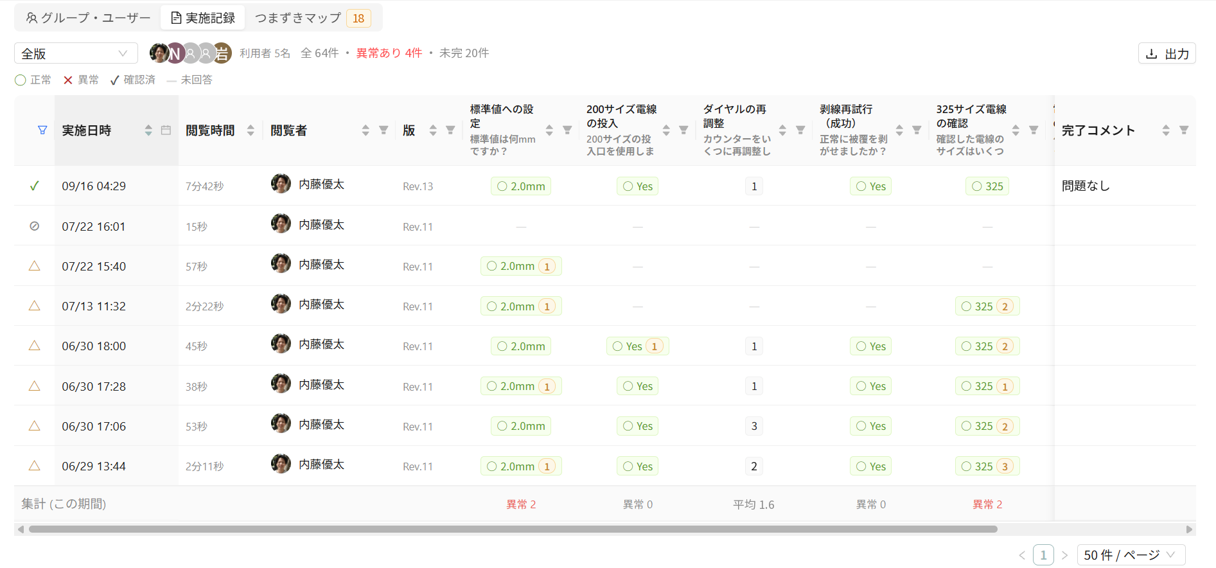Sort the 200サイズ電線の投入 column
Image resolution: width=1216 pixels, height=568 pixels.
(x=666, y=130)
